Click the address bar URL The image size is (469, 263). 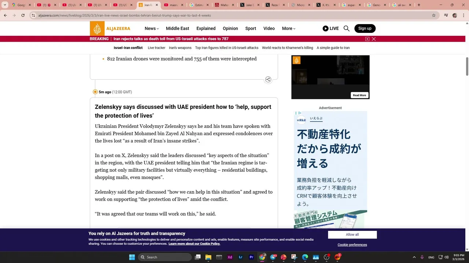pos(125,15)
